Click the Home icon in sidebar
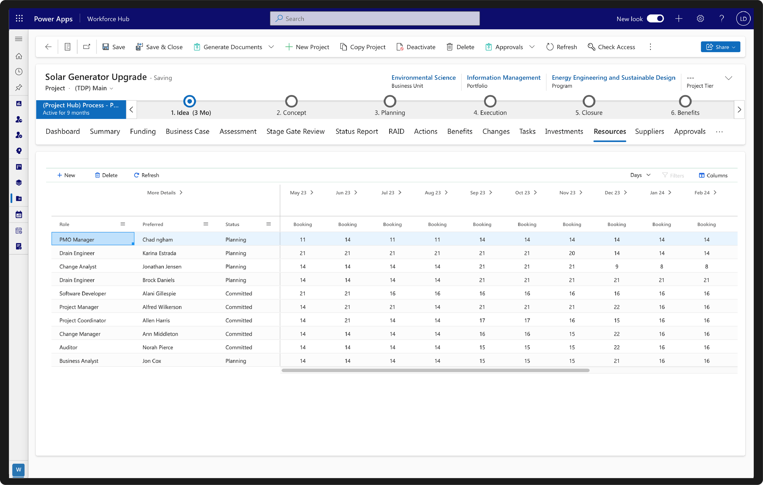This screenshot has width=763, height=485. click(19, 56)
